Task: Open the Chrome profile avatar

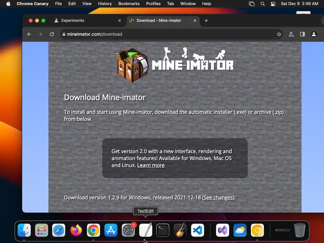Action: (314, 34)
